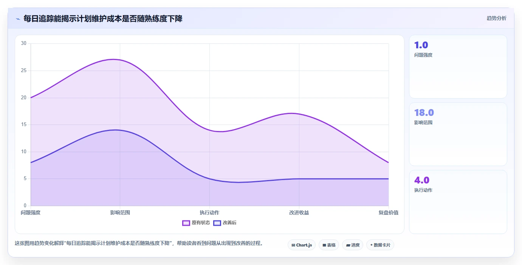522x265 pixels.
Task: Click the 20 tick on the y-axis
Action: 24,98
